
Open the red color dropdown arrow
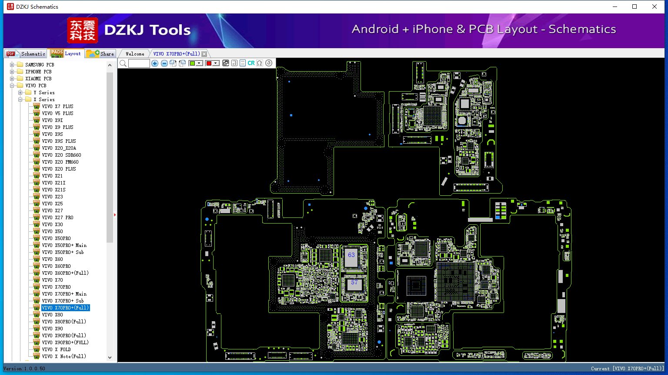click(216, 63)
